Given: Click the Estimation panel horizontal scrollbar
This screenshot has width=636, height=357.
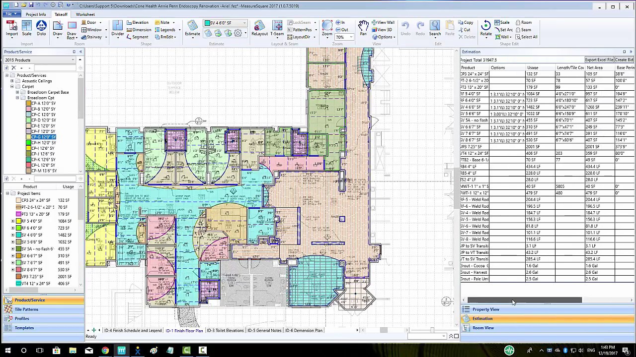Looking at the screenshot, I should [524, 300].
